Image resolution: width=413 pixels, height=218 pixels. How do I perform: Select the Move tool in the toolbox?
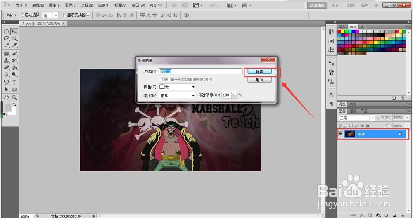(14, 32)
